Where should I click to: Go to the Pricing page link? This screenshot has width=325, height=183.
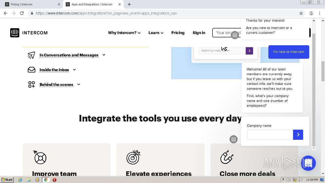178,33
